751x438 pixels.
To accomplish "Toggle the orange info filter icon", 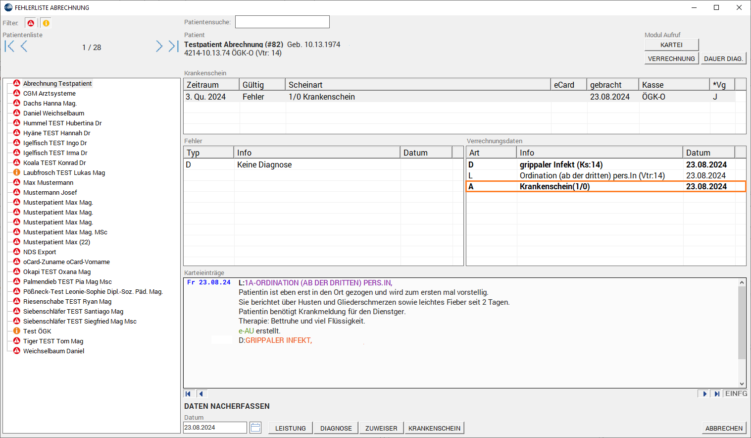I will point(46,23).
